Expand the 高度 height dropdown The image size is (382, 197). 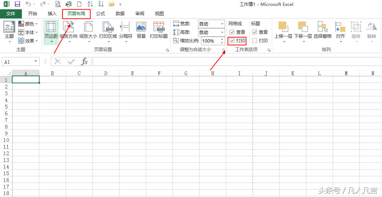tap(221, 33)
